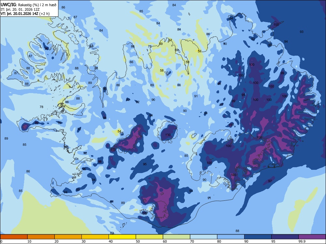326x244 pixels.
Task: Click the legend tick label '20'
Action: [56, 241]
